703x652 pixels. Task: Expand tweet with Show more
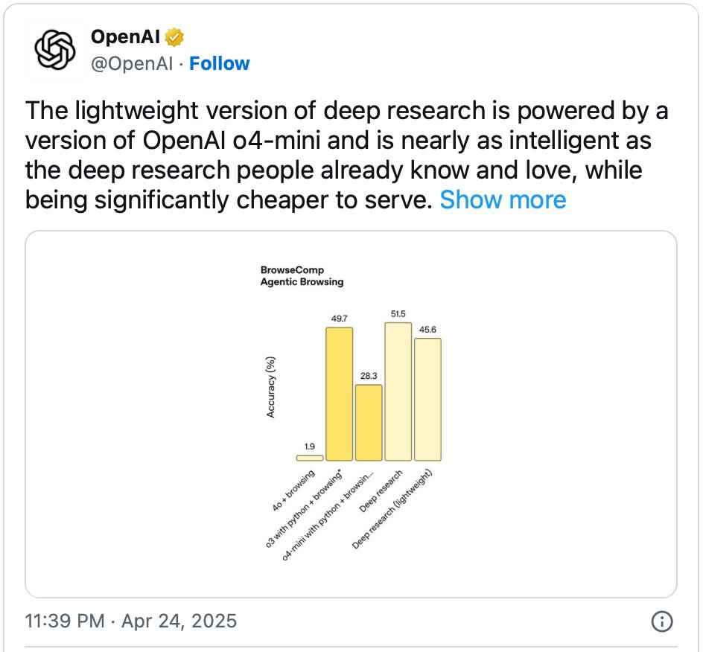pos(503,199)
